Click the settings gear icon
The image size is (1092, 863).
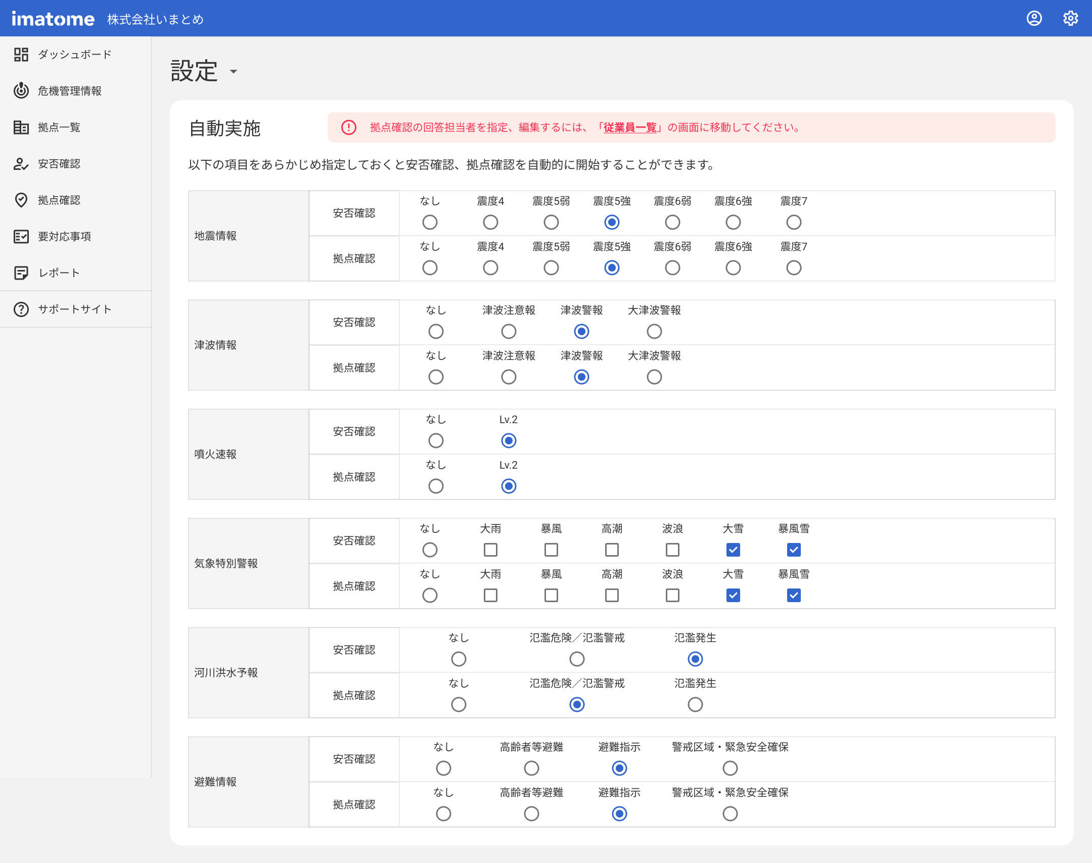click(1070, 19)
